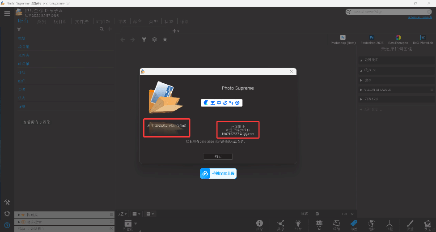Open the AZ sort order dropdown

pyautogui.click(x=123, y=214)
